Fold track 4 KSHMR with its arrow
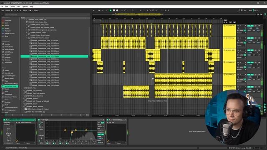 pyautogui.click(x=224, y=26)
